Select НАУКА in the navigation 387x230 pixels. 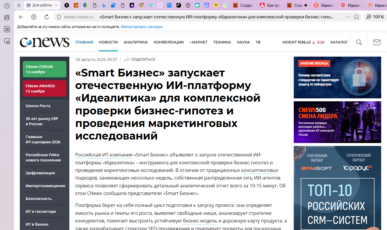243,42
